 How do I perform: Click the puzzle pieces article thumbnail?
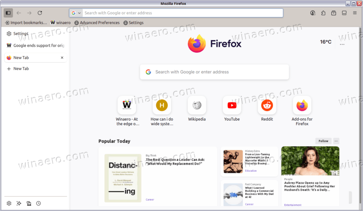(x=233, y=195)
